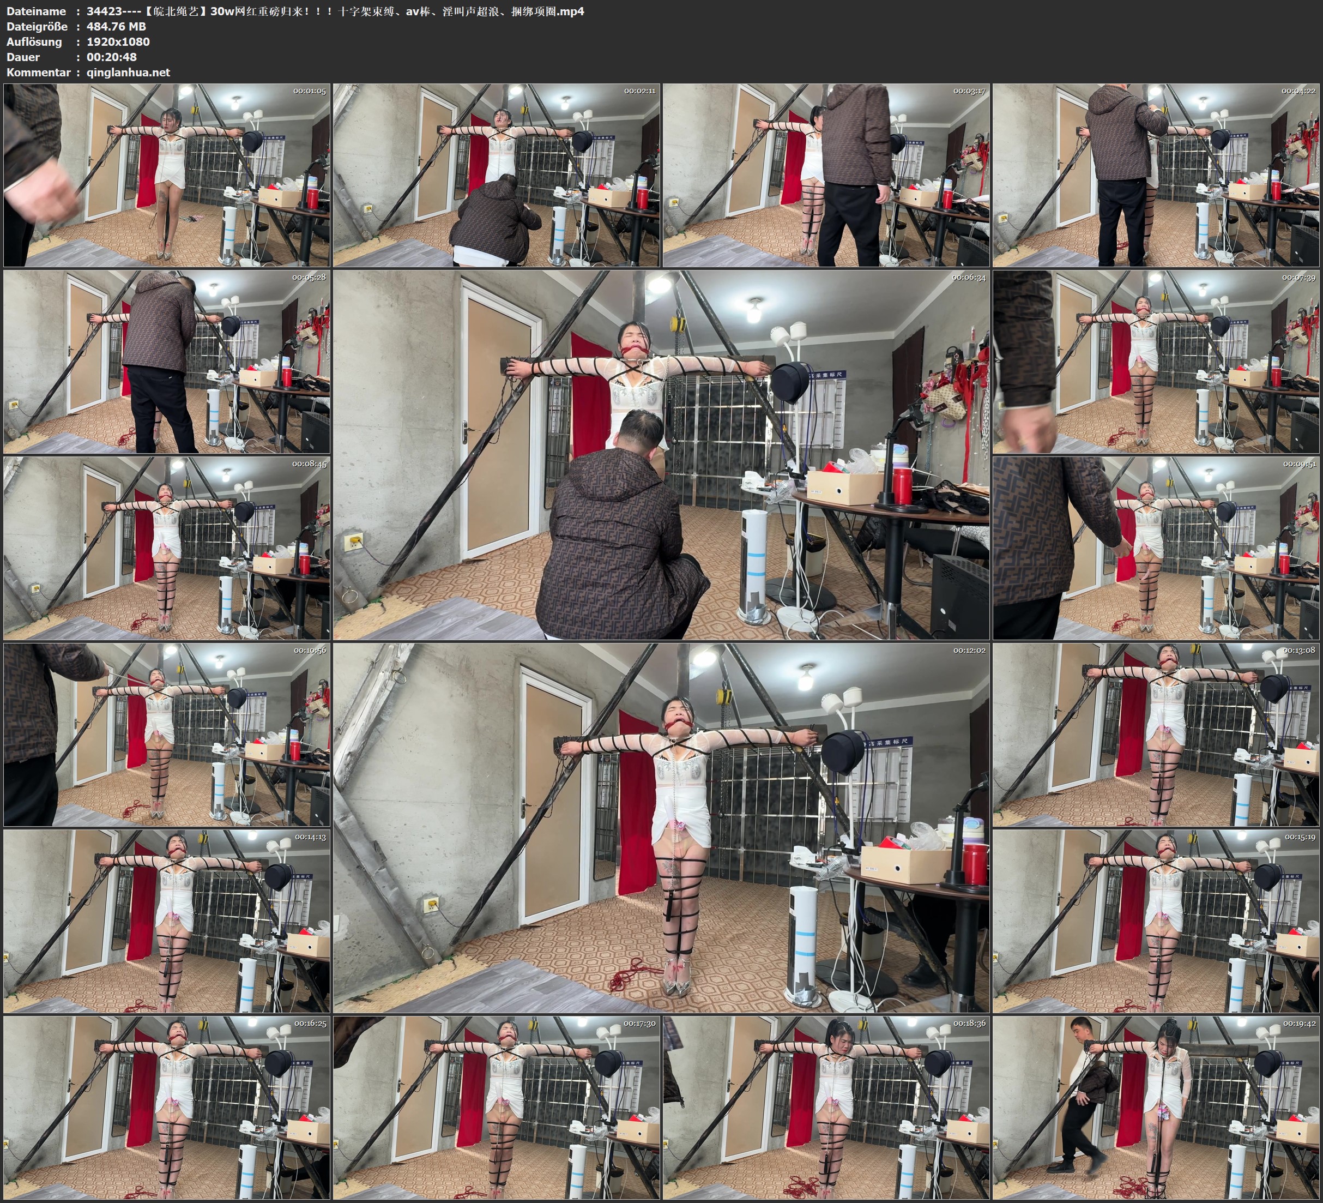Click the thumbnail stamped 00:01:05
Viewport: 1323px width, 1203px height.
pos(167,175)
